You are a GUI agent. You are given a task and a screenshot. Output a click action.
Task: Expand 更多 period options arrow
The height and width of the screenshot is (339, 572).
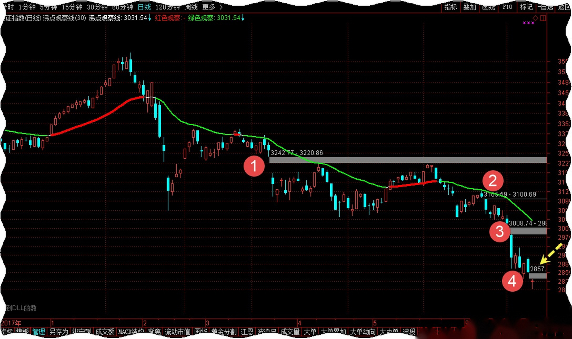pyautogui.click(x=221, y=7)
